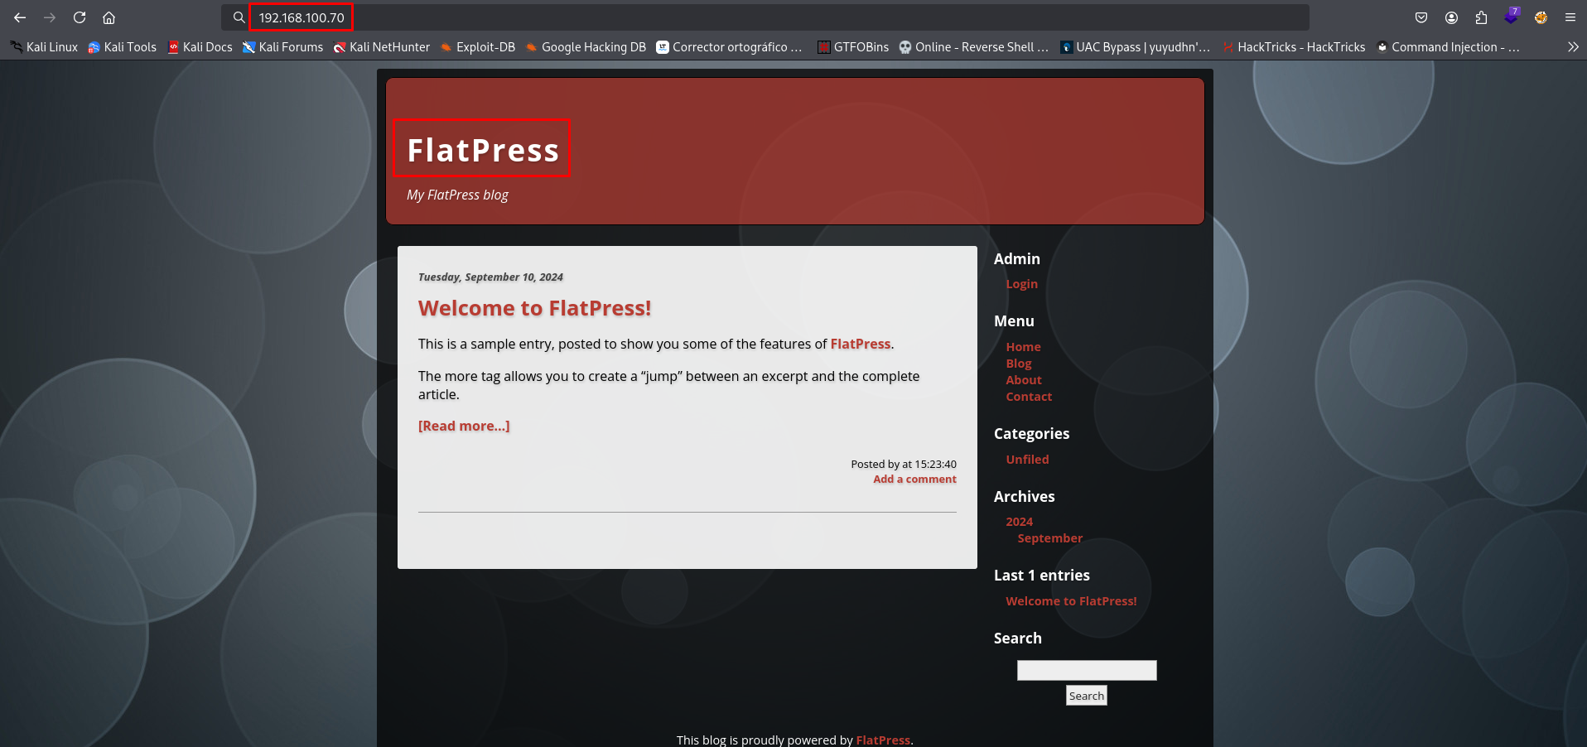The image size is (1587, 747).
Task: Follow the FlatPress link in the entry text
Action: pos(861,344)
